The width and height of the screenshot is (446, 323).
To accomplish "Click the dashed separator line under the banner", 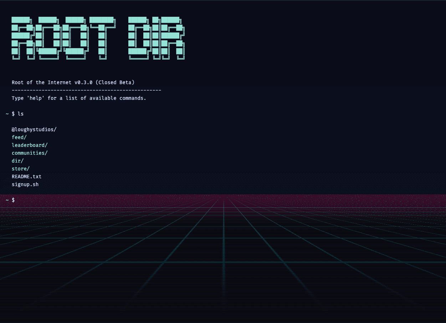I will [x=86, y=90].
